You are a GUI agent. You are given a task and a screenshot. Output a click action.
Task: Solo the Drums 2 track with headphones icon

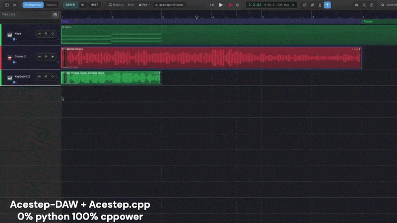click(46, 56)
